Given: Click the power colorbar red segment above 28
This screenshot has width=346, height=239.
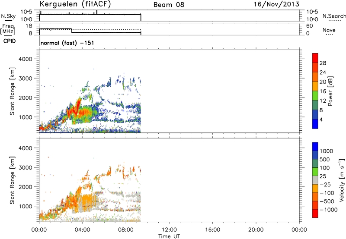Looking at the screenshot, I should click(x=315, y=58).
